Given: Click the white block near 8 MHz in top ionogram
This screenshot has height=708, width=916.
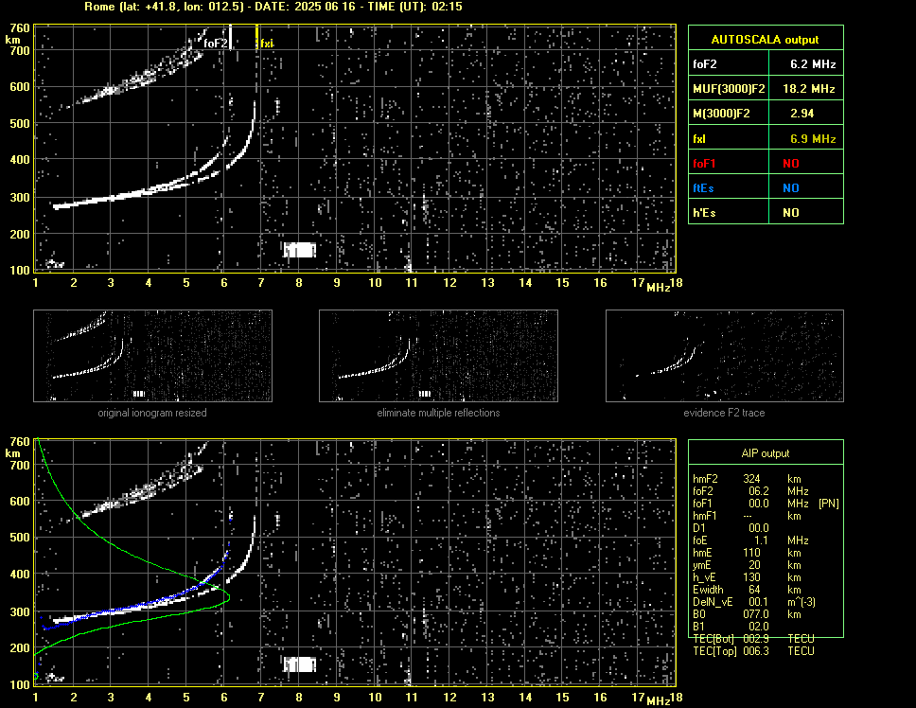Looking at the screenshot, I should (300, 250).
